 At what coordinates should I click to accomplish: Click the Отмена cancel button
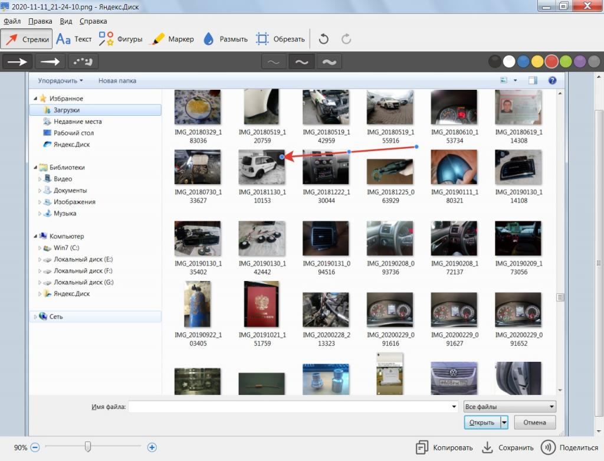[534, 423]
